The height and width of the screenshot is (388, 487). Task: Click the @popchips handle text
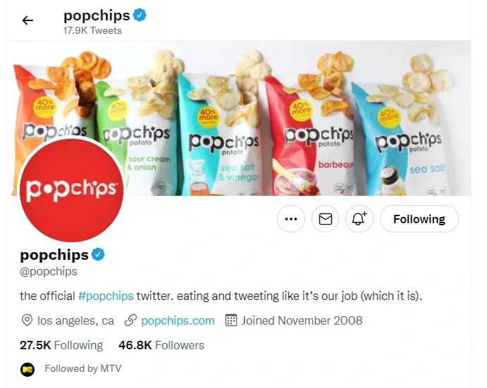pos(49,272)
